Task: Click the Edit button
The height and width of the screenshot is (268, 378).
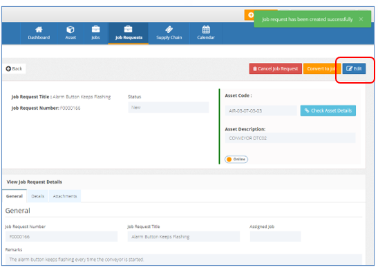Action: (354, 68)
